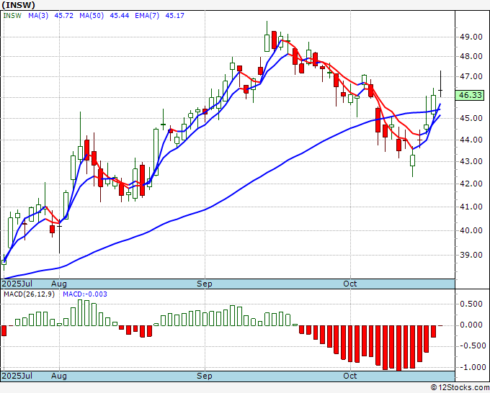Click the 39.00 price axis label

[x=471, y=255]
